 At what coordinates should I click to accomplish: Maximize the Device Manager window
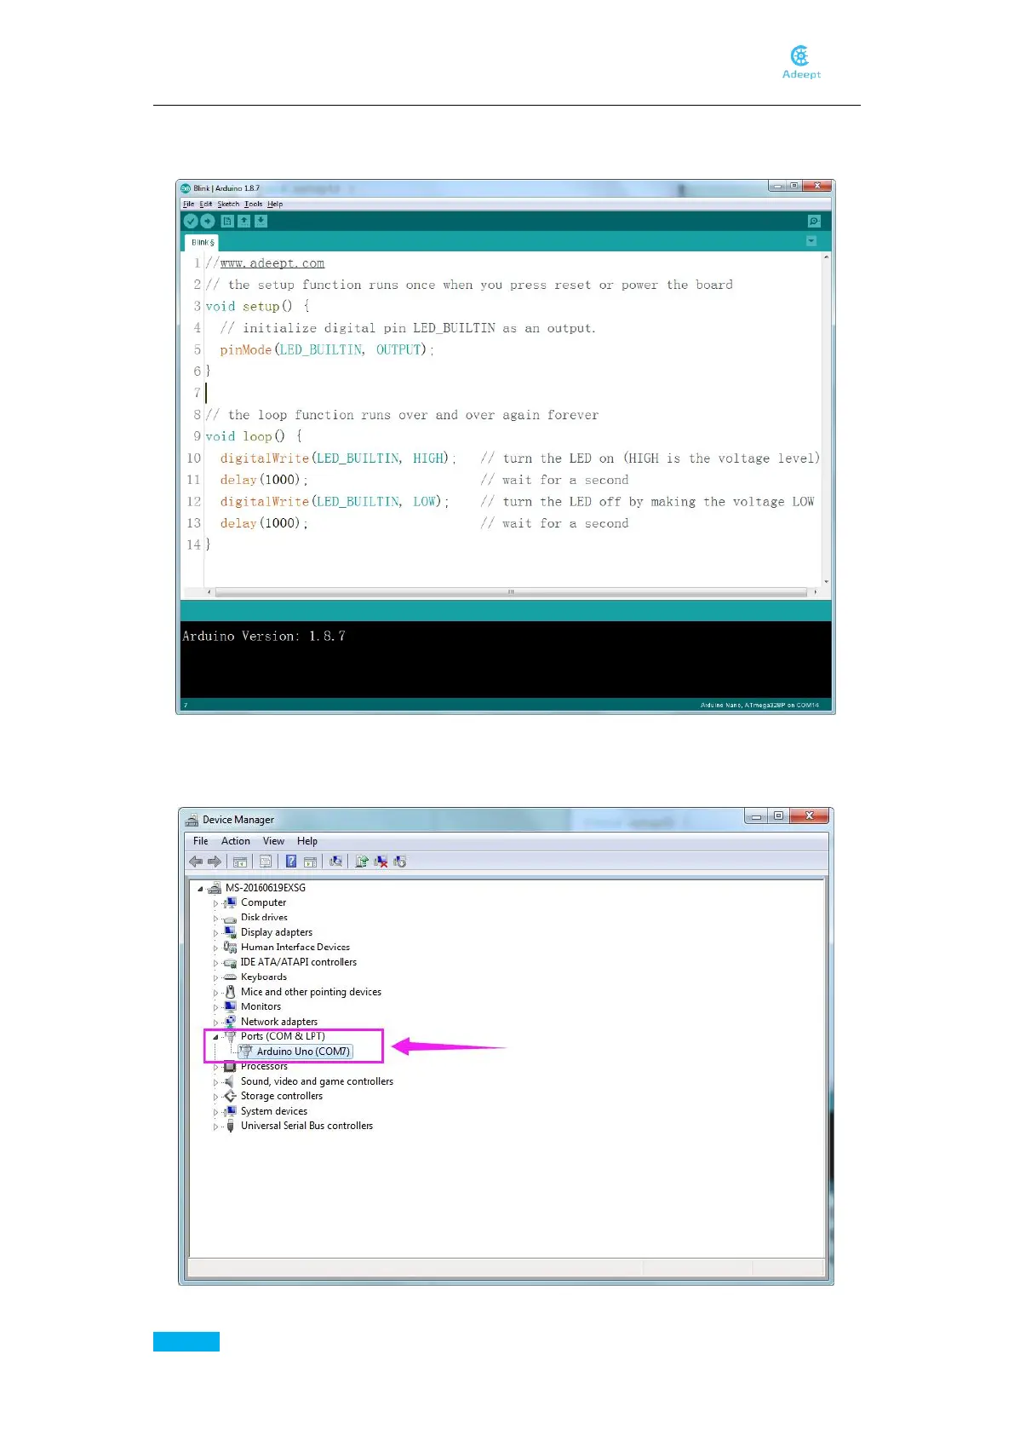click(x=778, y=815)
